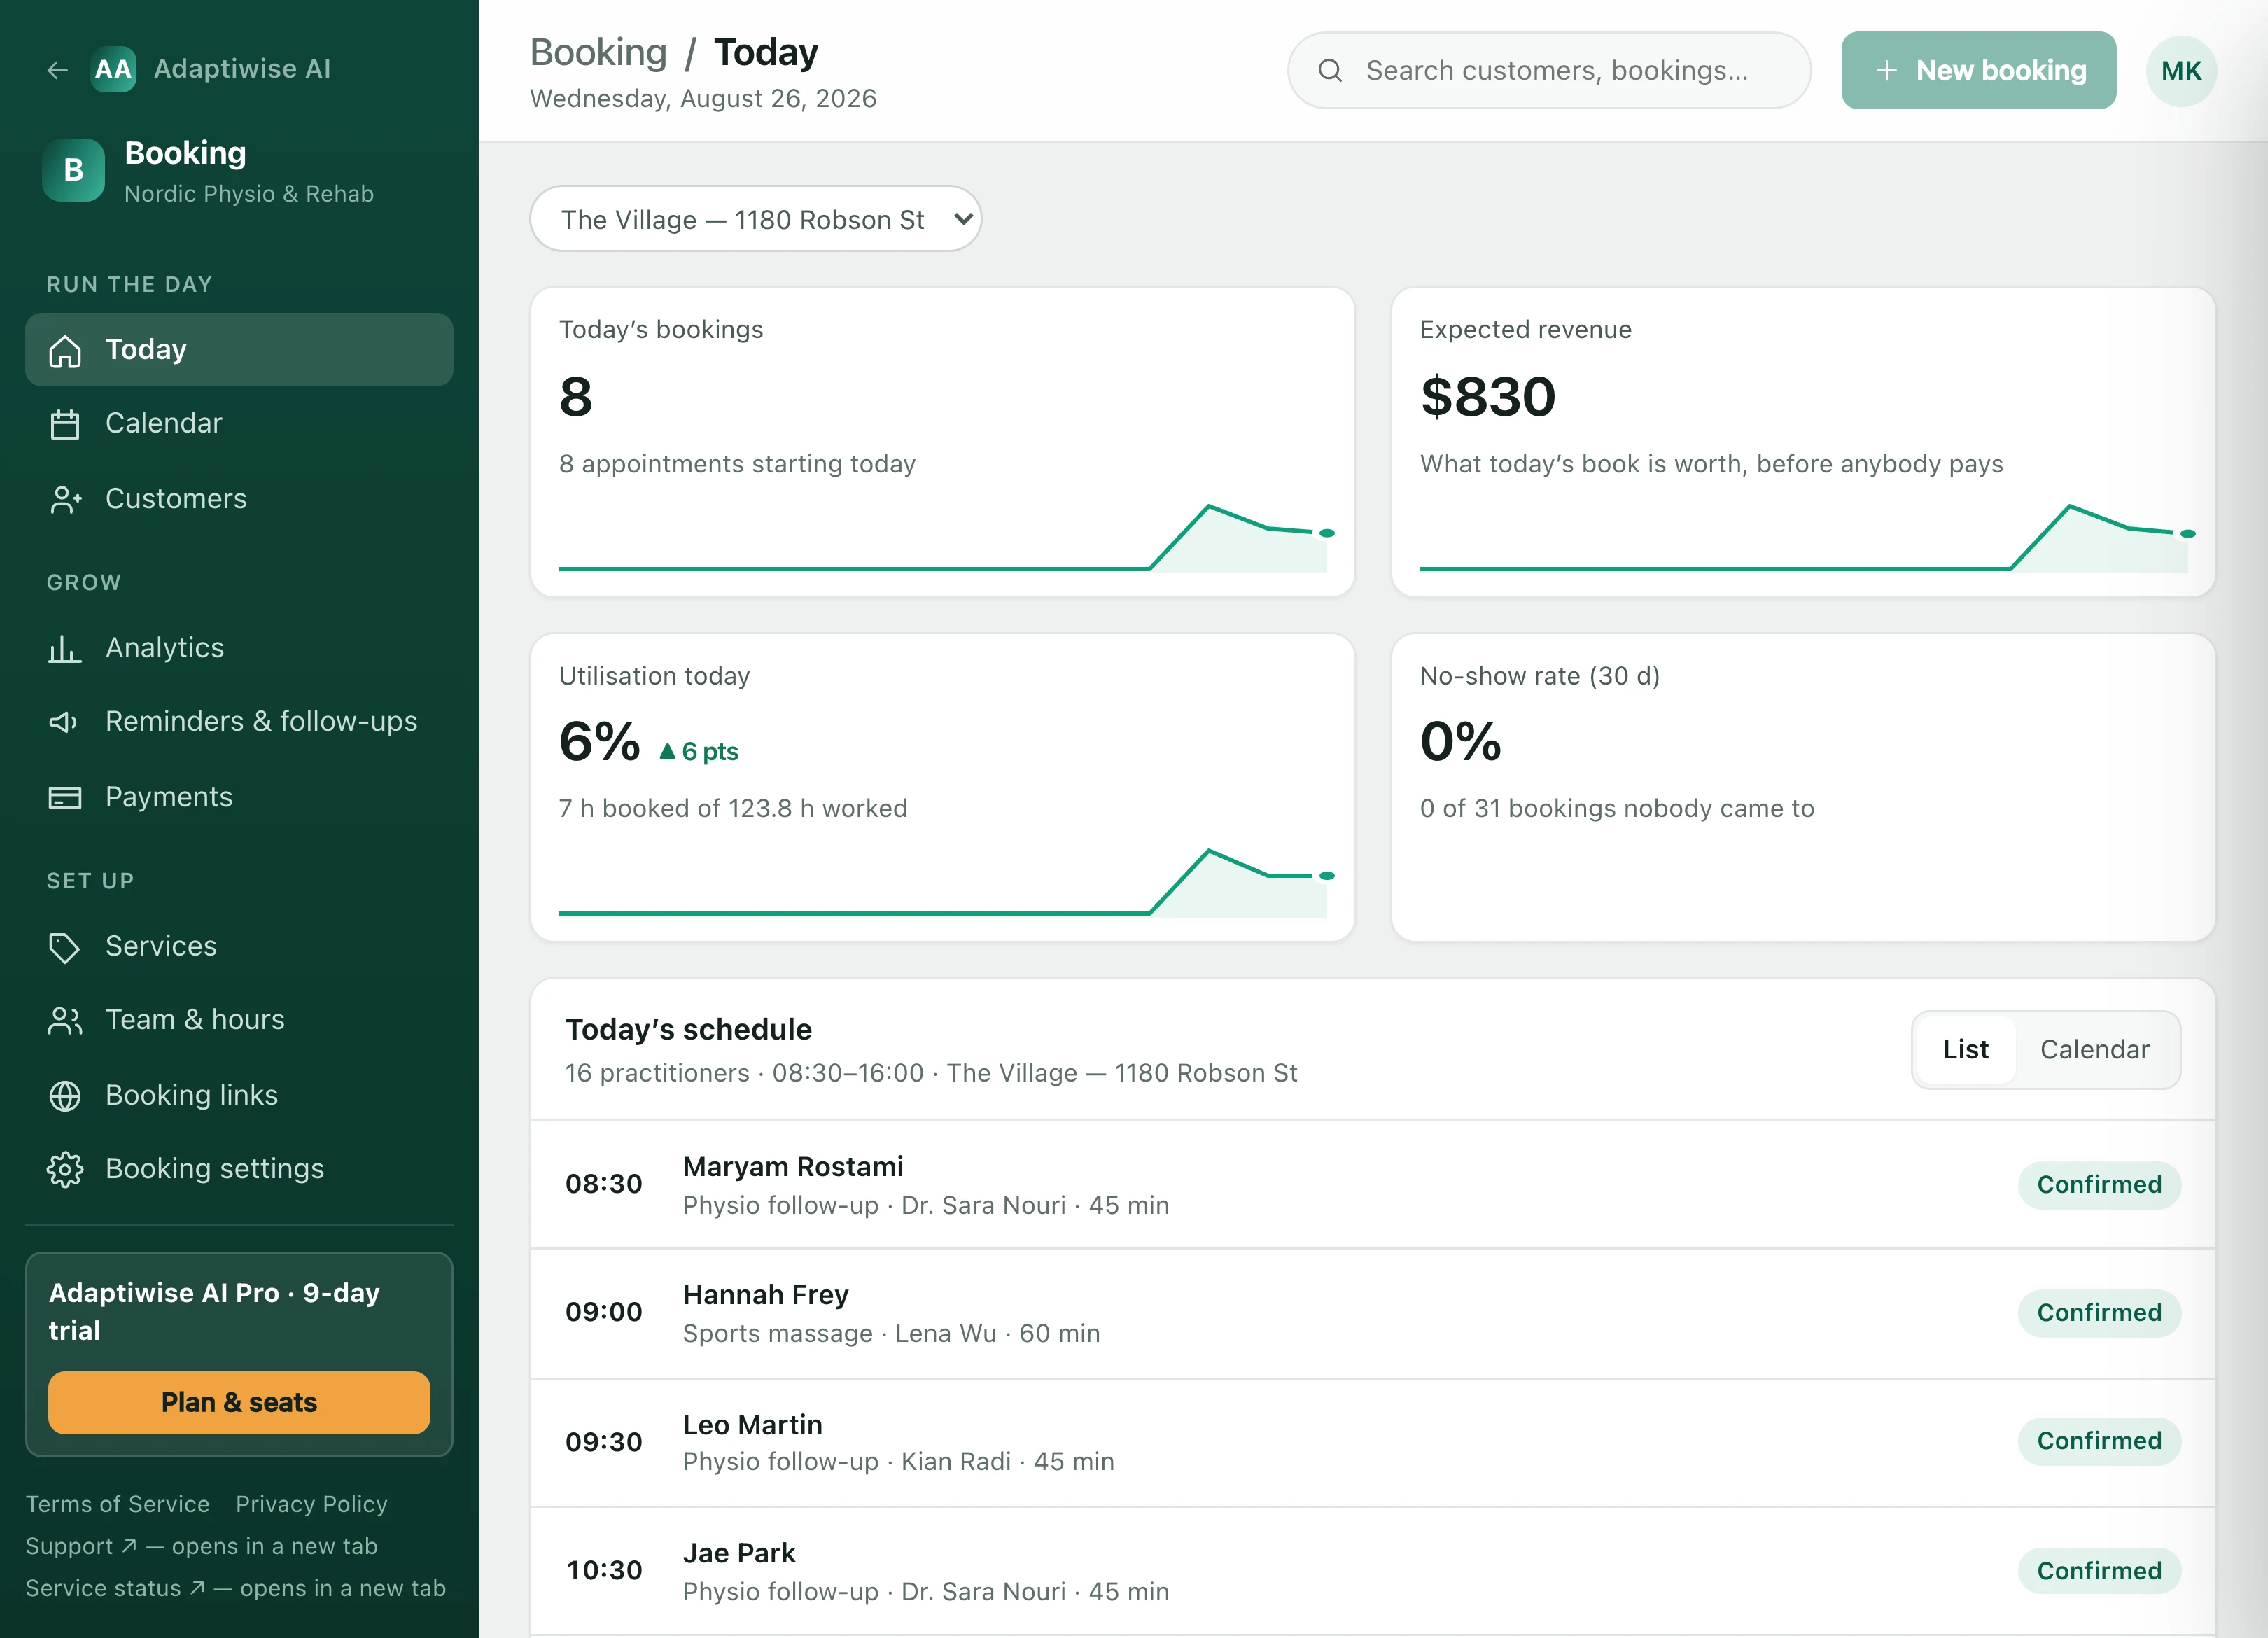Click the AA Adaptiwise AI logo badge

113,69
